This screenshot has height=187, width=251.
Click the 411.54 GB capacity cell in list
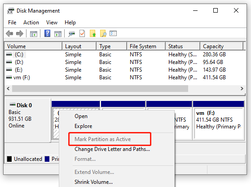214,78
